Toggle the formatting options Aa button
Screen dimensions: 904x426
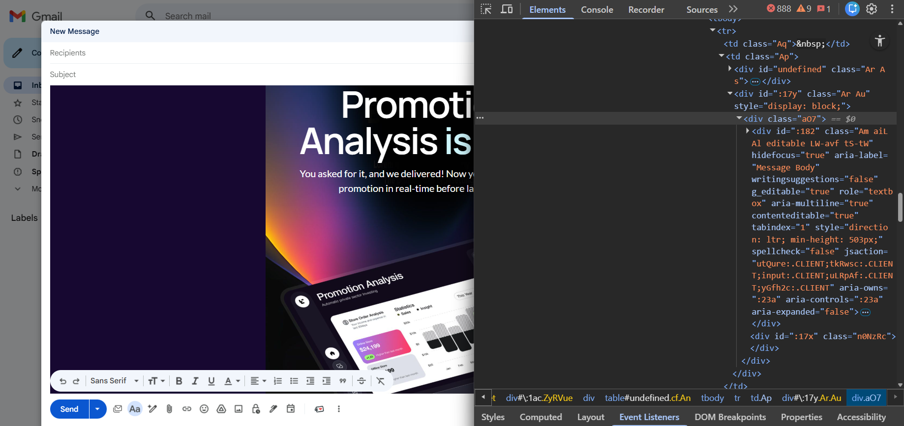[x=135, y=409]
